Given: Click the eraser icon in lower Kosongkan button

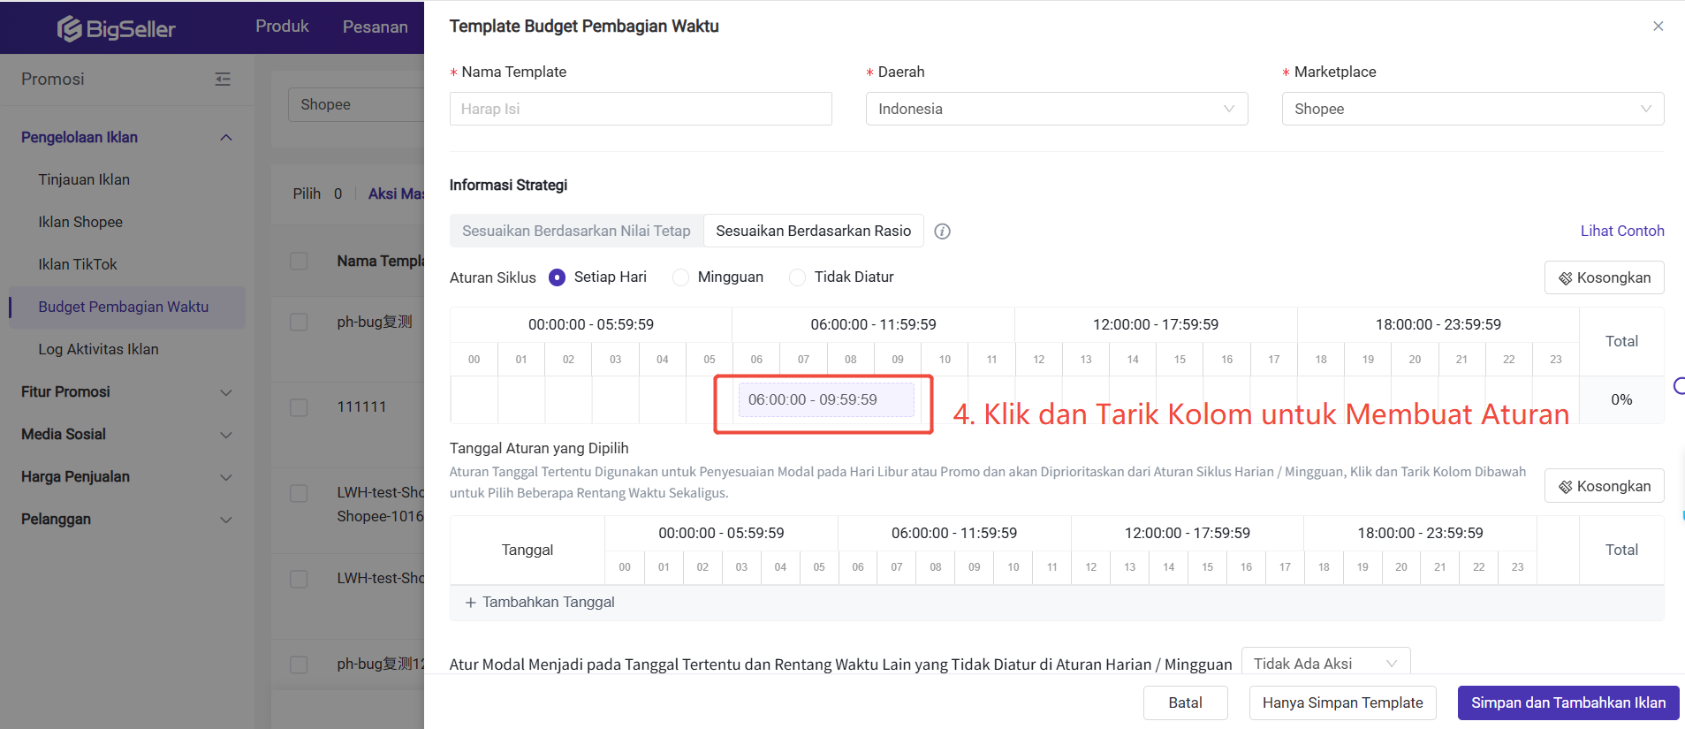Looking at the screenshot, I should pyautogui.click(x=1565, y=487).
